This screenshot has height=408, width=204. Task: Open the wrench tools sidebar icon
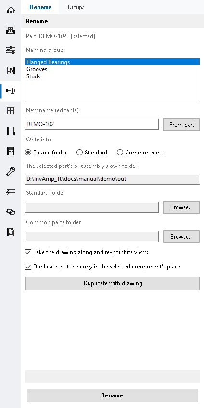click(x=11, y=171)
